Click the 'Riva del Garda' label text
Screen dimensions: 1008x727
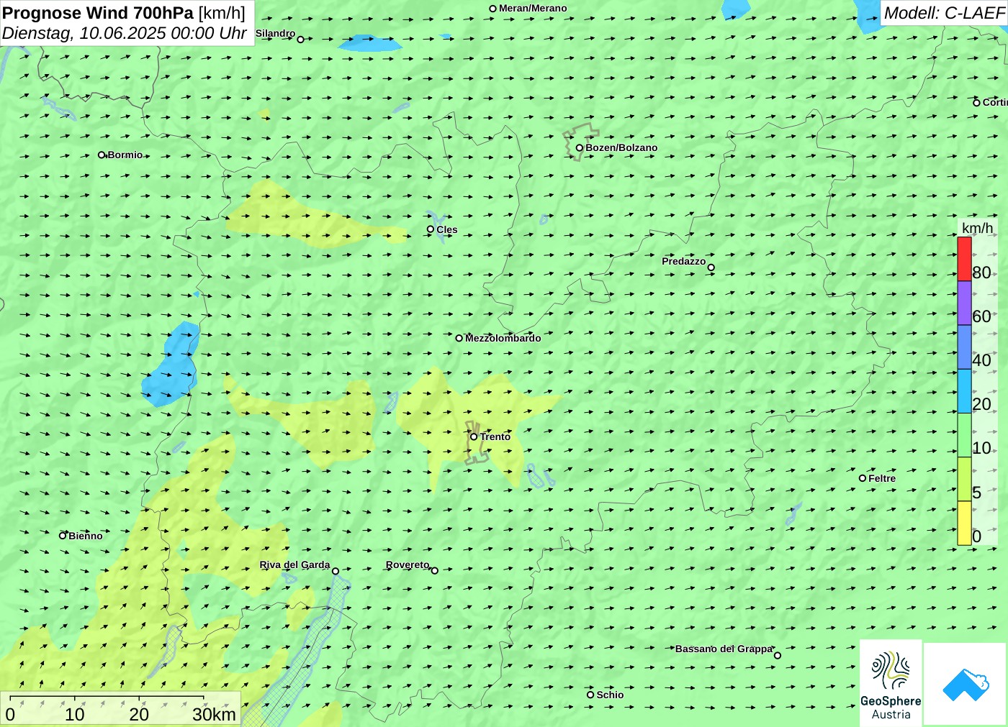294,564
